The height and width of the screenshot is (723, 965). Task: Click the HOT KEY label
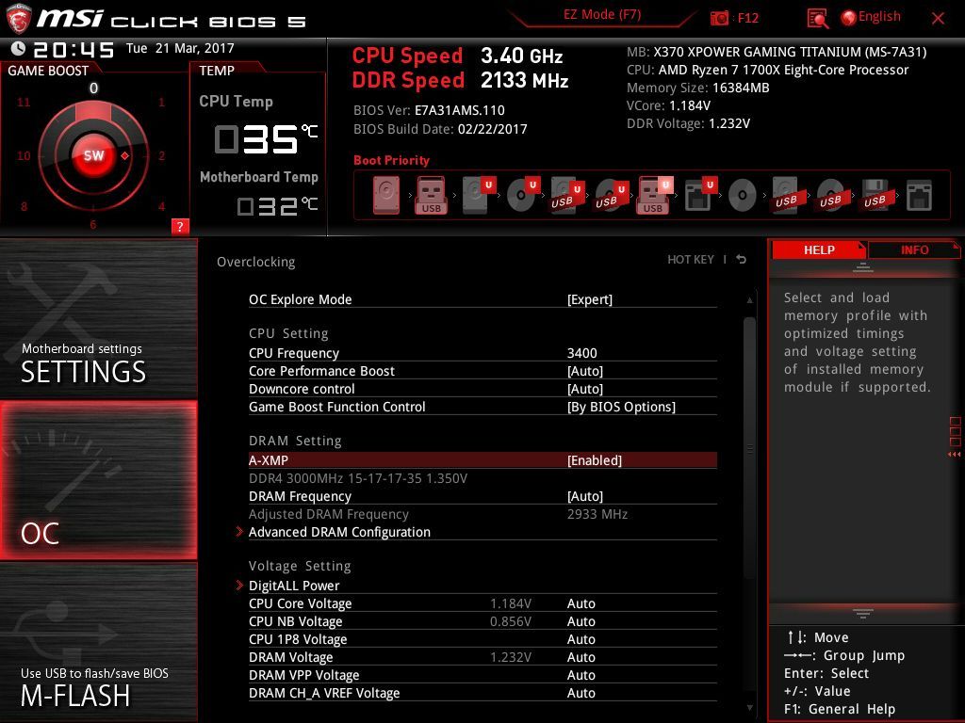691,260
